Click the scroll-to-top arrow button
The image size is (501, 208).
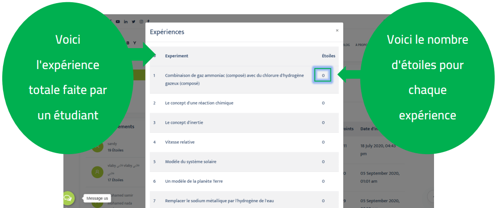431,196
